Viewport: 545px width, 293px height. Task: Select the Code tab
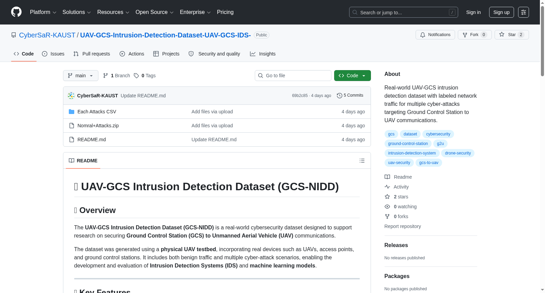click(24, 54)
